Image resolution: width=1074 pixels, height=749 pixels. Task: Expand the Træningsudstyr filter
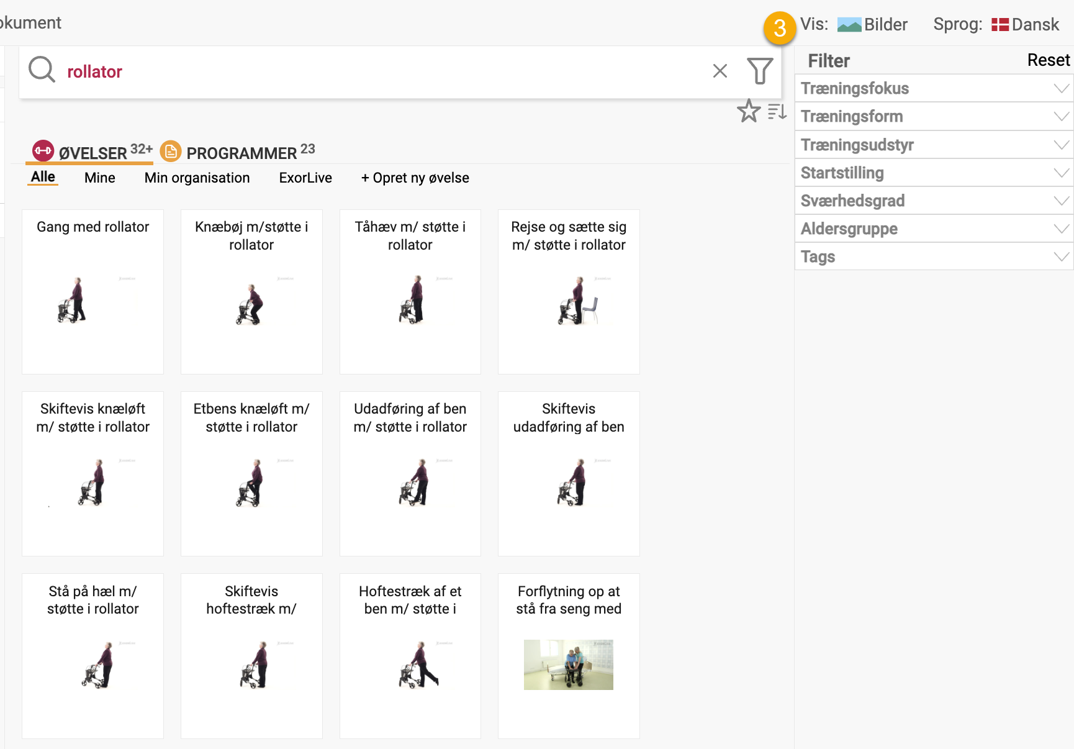click(x=934, y=145)
